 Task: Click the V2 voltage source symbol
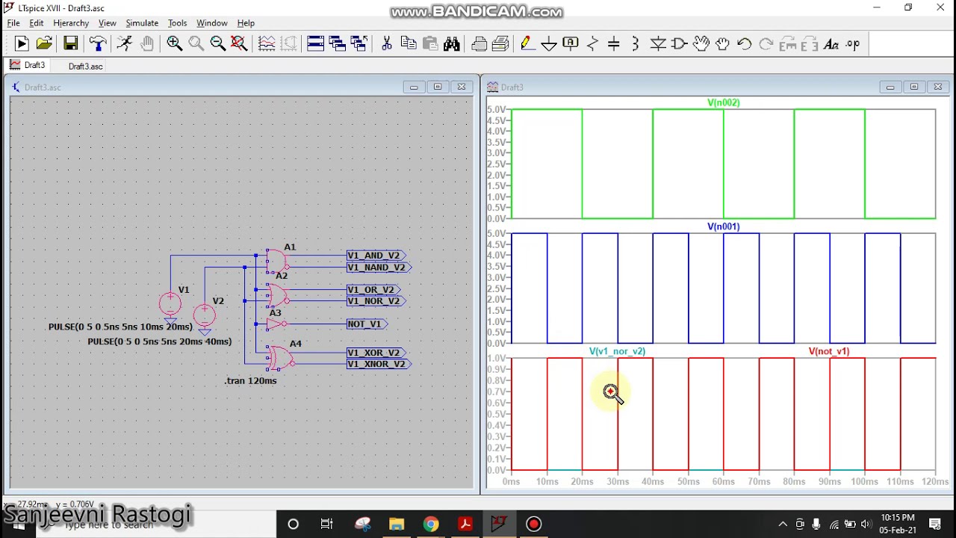(x=205, y=315)
